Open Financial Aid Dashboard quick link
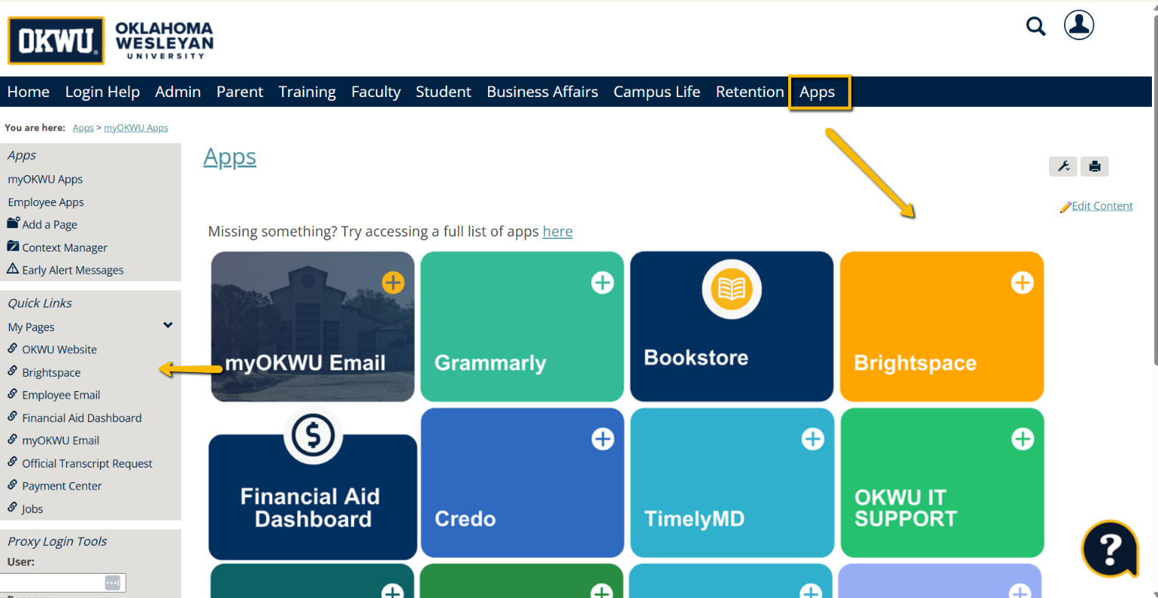 (x=82, y=418)
